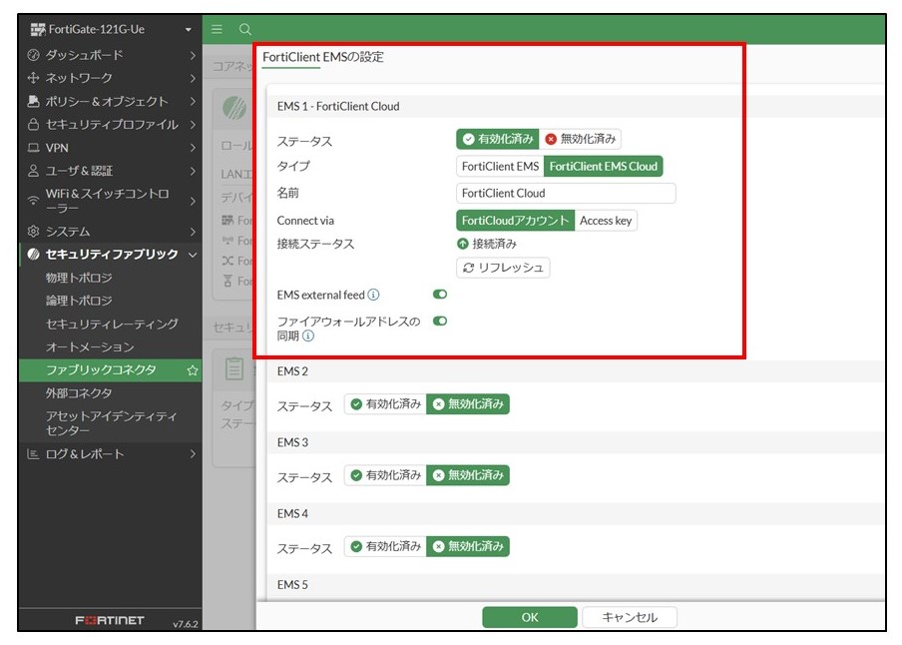
Task: Expand the ネットワーク chevron
Action: pos(193,78)
